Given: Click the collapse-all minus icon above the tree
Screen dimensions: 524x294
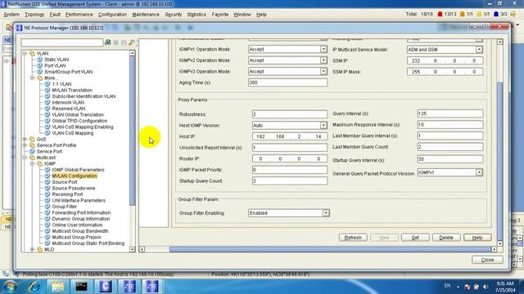Looking at the screenshot, I should 124,42.
